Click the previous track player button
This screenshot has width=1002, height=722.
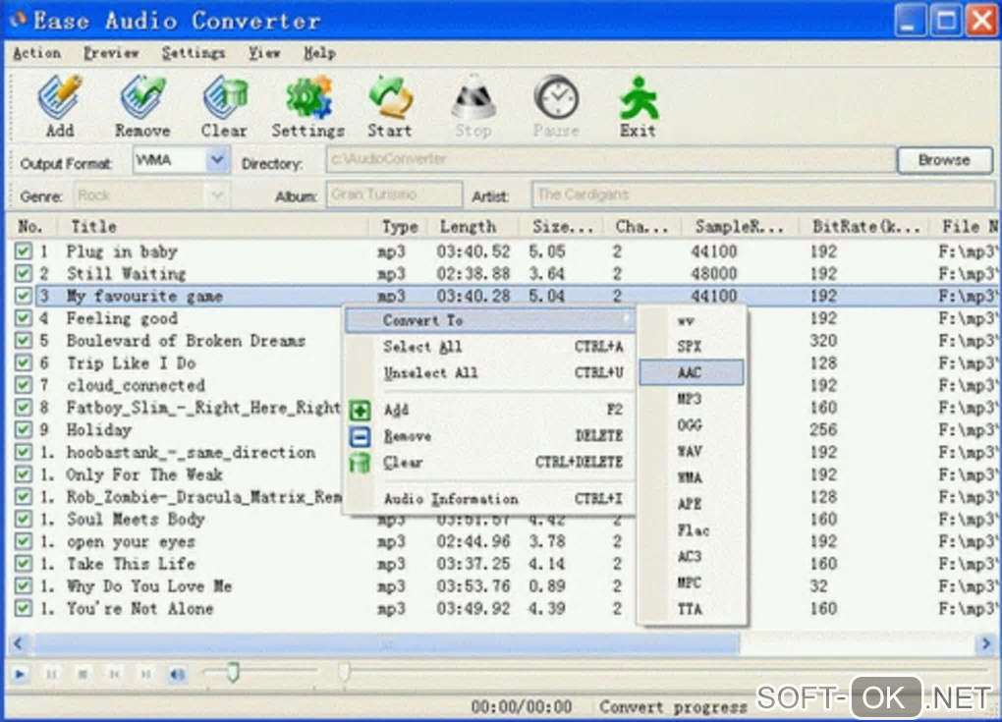point(114,674)
